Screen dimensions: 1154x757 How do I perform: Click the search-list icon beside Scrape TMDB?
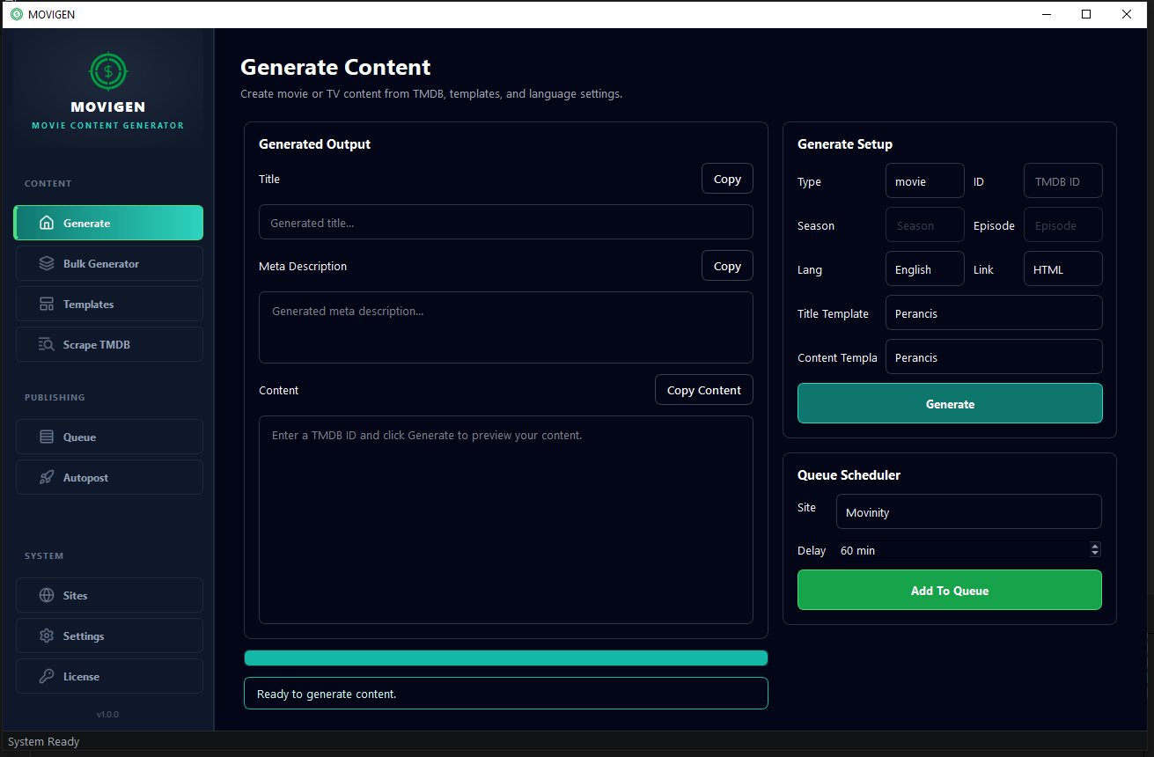pyautogui.click(x=47, y=345)
